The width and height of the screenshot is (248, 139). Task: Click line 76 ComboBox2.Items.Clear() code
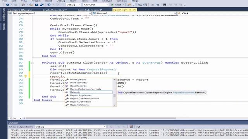(74, 25)
